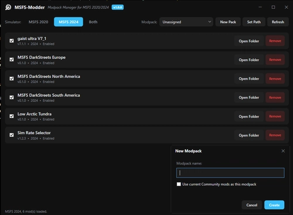Click the Sim Rate Selector mod title
Viewport: 293px width, 215px height.
pos(34,133)
